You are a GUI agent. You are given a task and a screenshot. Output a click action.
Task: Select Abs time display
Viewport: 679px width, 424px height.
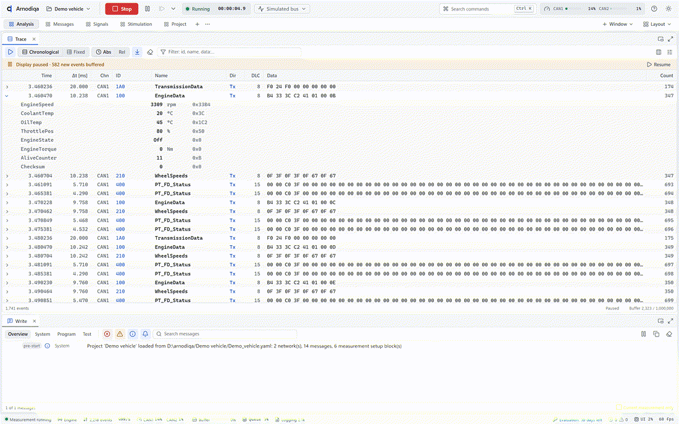tap(104, 52)
